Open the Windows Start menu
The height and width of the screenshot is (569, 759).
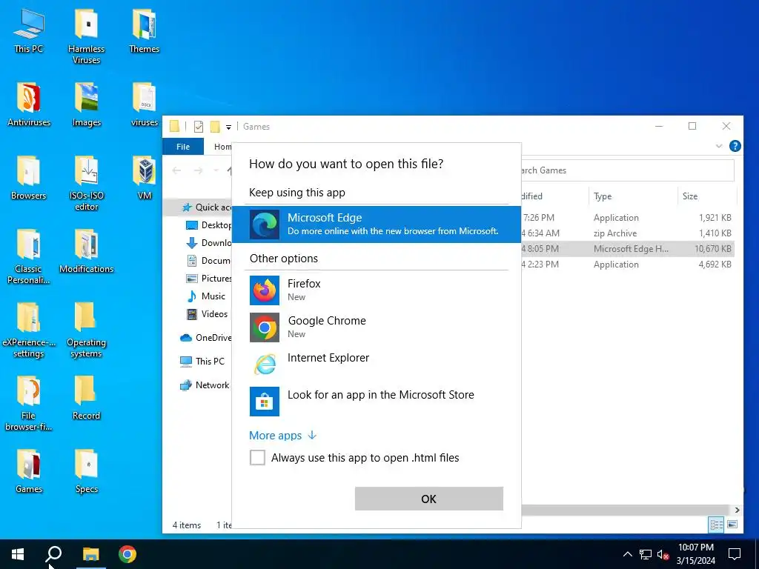[18, 554]
